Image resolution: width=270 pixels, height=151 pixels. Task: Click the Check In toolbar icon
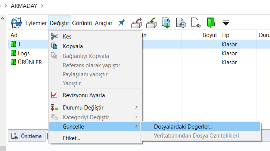[x=151, y=23]
